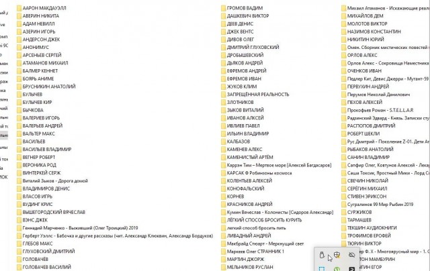Screen dimensions: 430x271
Task: Click the folder icon beside ЛИВАДНЫЙ АНДРЕЙ
Action: 223,235
